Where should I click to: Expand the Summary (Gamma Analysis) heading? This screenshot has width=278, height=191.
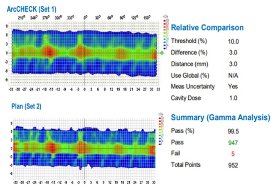(221, 118)
